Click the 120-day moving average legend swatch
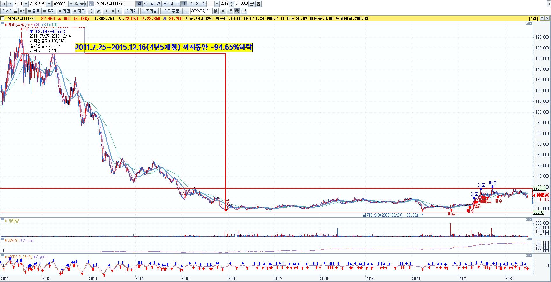Viewport: 551px width, 282px height. tap(50, 25)
